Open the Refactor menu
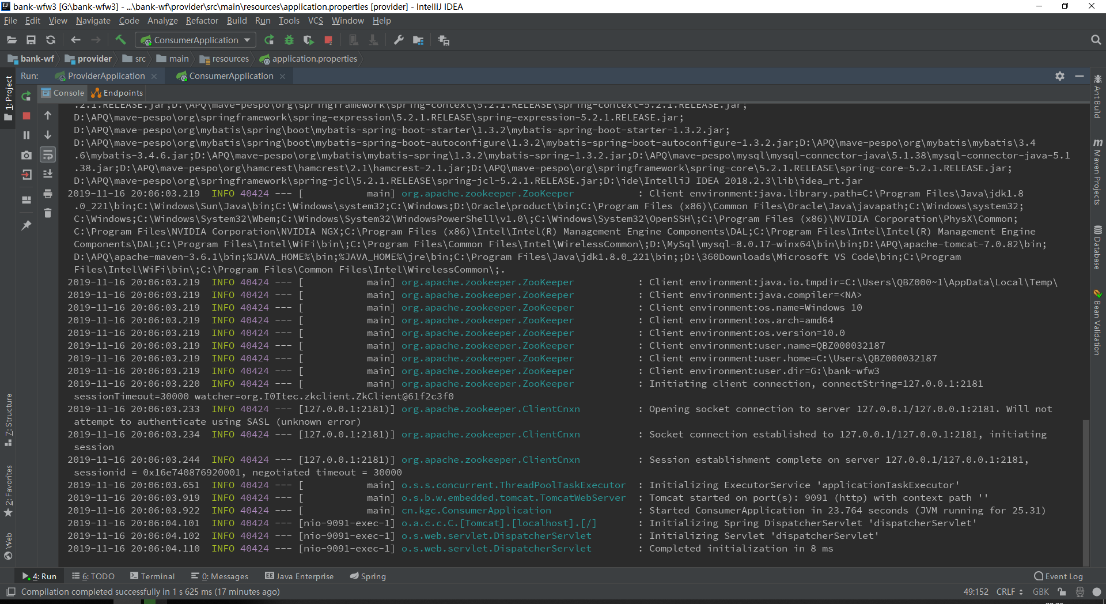The height and width of the screenshot is (604, 1106). click(x=202, y=21)
